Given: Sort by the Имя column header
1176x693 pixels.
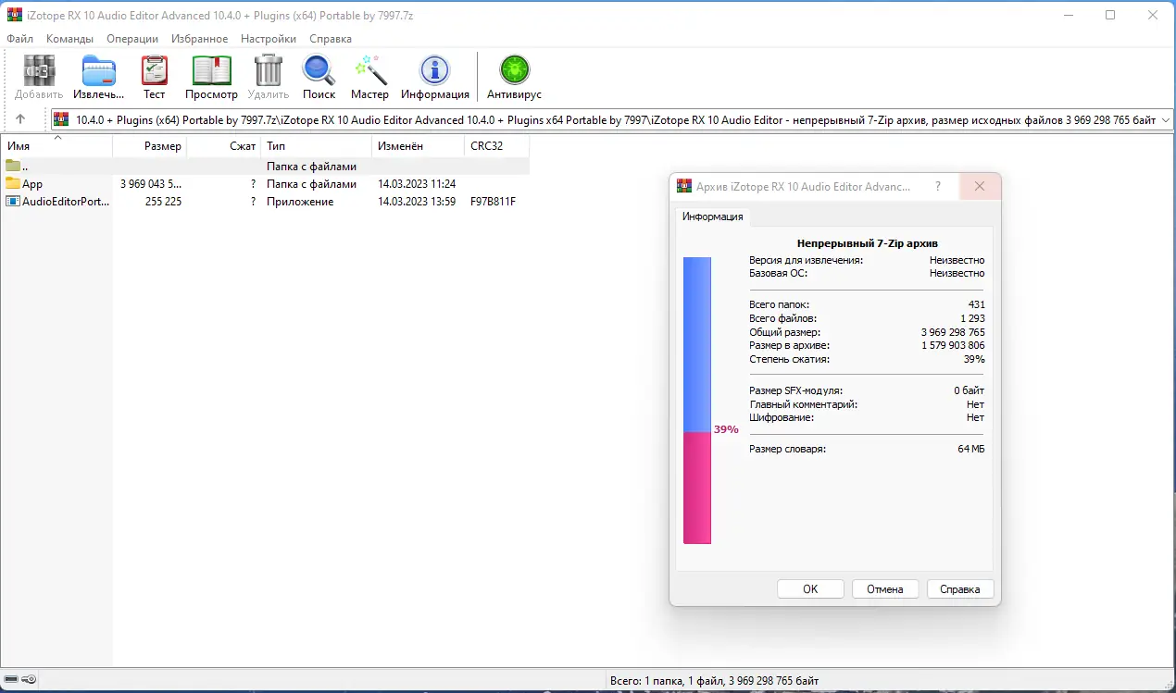Looking at the screenshot, I should pos(56,146).
